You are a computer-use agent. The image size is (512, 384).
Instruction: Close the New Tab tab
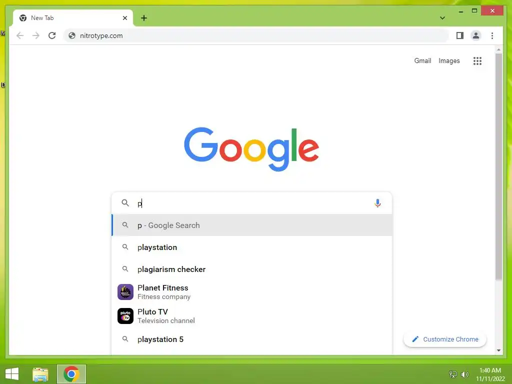pyautogui.click(x=124, y=18)
